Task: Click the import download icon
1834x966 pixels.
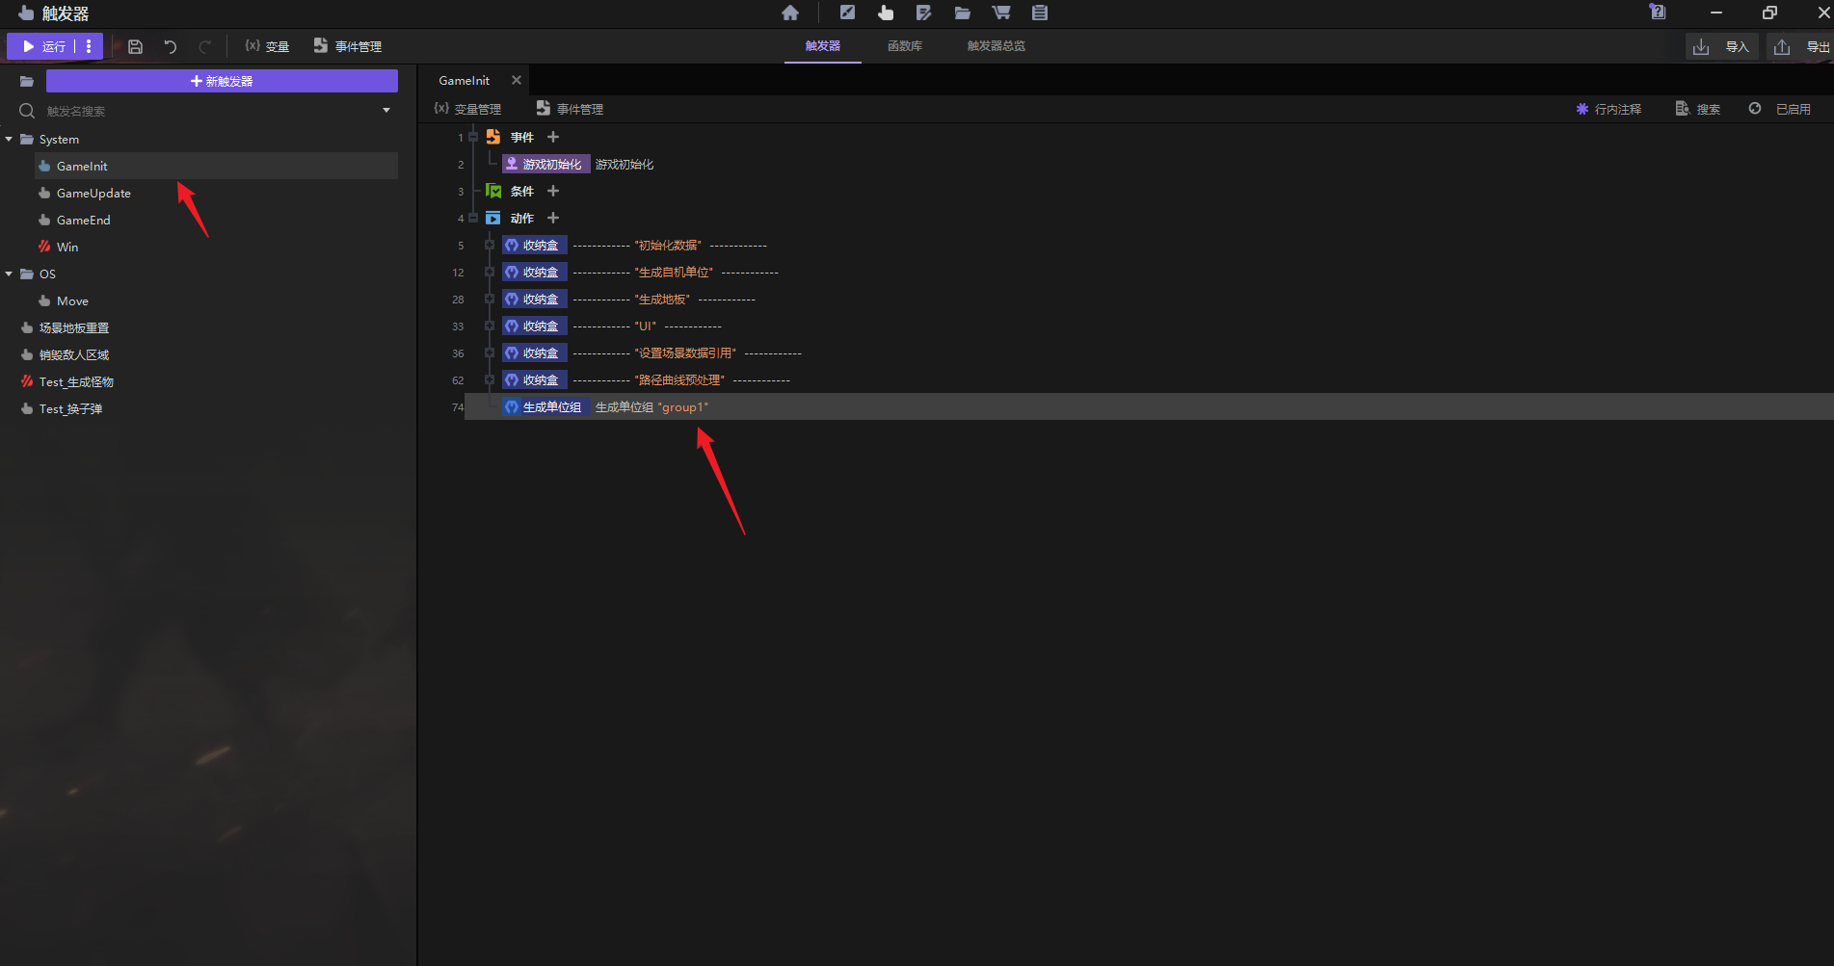Action: pos(1701,46)
